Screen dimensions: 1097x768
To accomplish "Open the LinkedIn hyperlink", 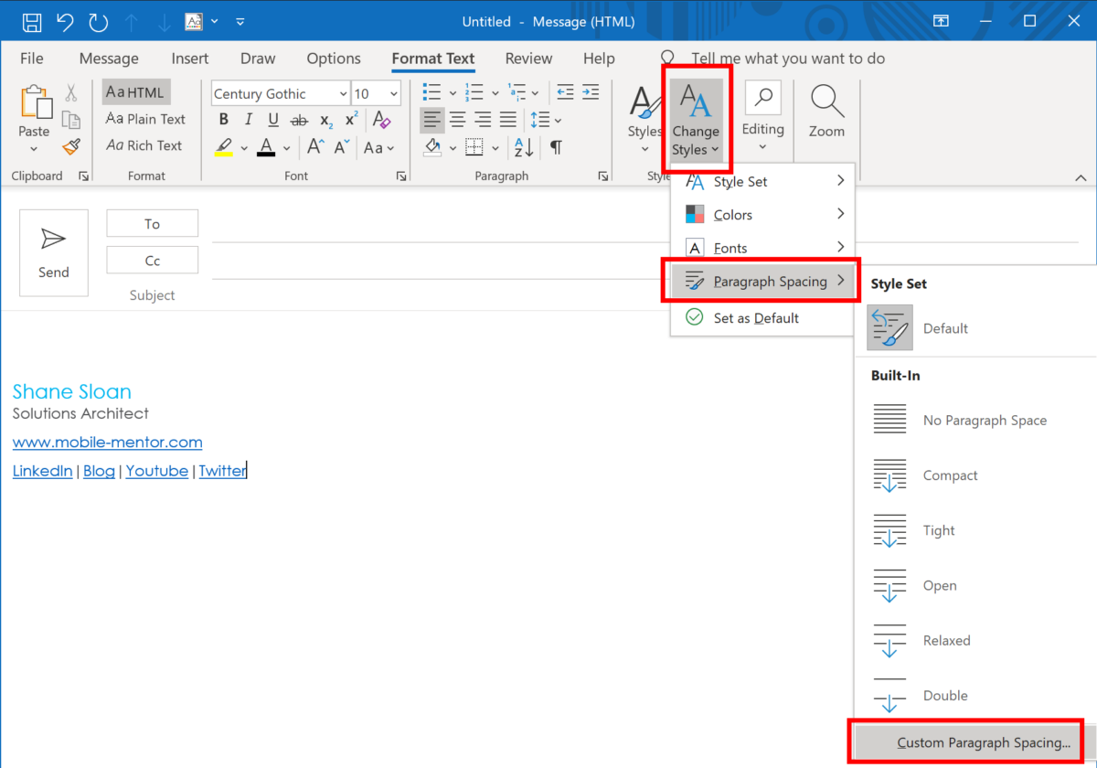I will pos(42,470).
